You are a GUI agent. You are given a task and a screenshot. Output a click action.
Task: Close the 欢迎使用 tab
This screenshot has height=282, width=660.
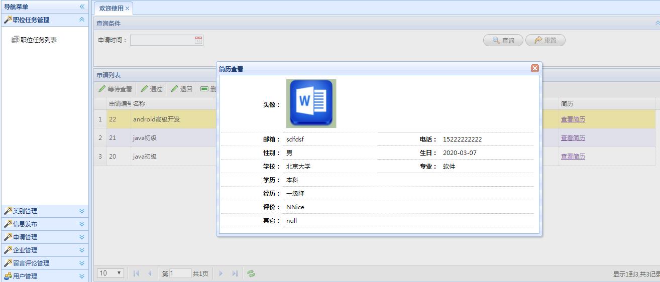click(x=128, y=9)
